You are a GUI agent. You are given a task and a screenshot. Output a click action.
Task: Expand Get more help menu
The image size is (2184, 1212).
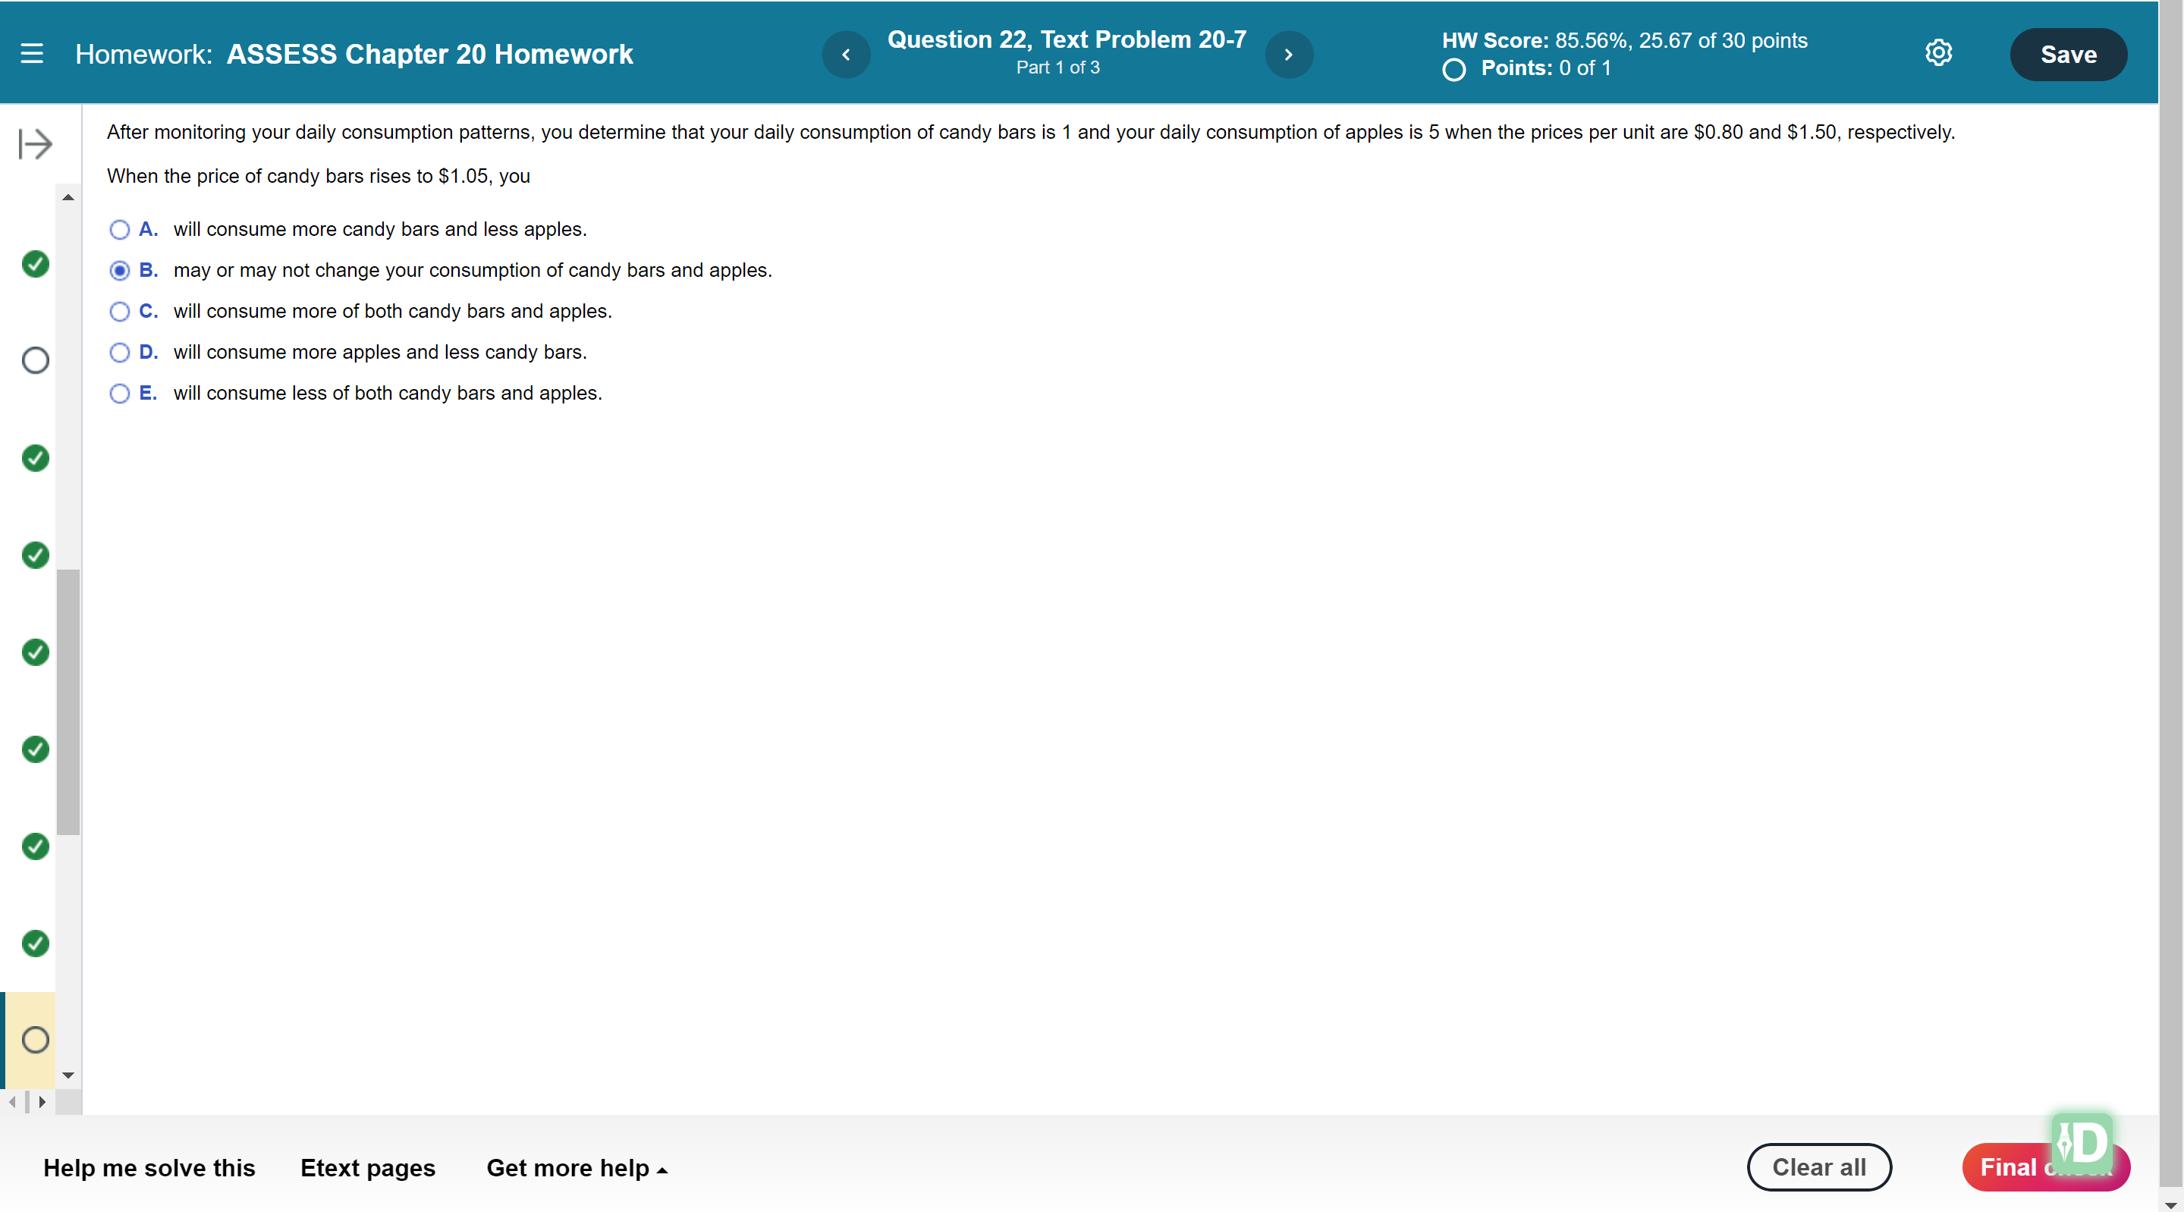(577, 1168)
